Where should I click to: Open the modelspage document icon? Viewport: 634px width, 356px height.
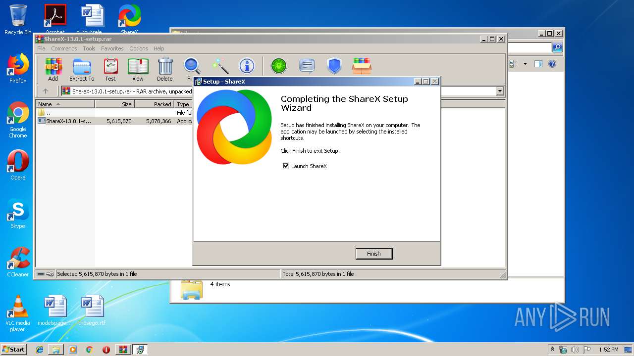(x=54, y=311)
